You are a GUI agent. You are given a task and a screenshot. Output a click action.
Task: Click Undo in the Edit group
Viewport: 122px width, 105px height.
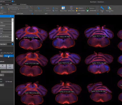pyautogui.click(x=46, y=8)
